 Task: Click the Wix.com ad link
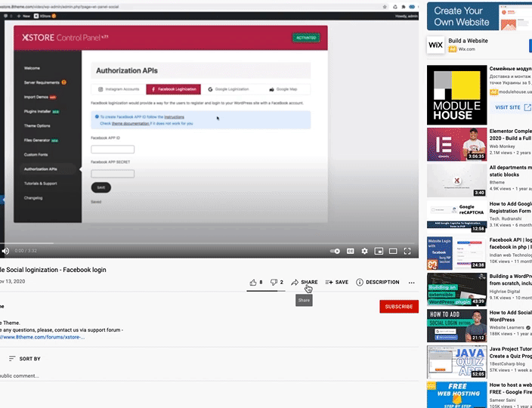tap(466, 49)
